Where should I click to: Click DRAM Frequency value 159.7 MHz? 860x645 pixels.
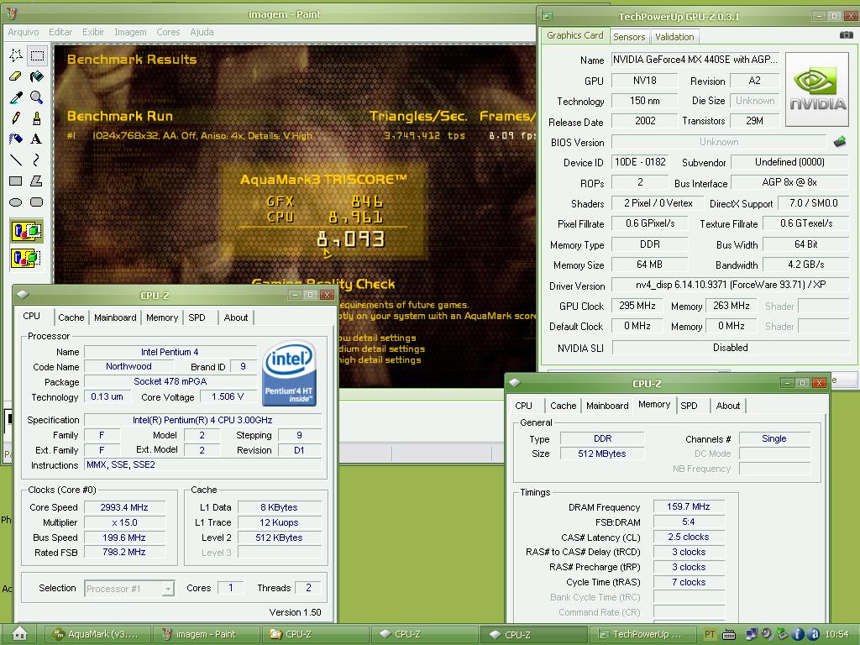point(689,506)
